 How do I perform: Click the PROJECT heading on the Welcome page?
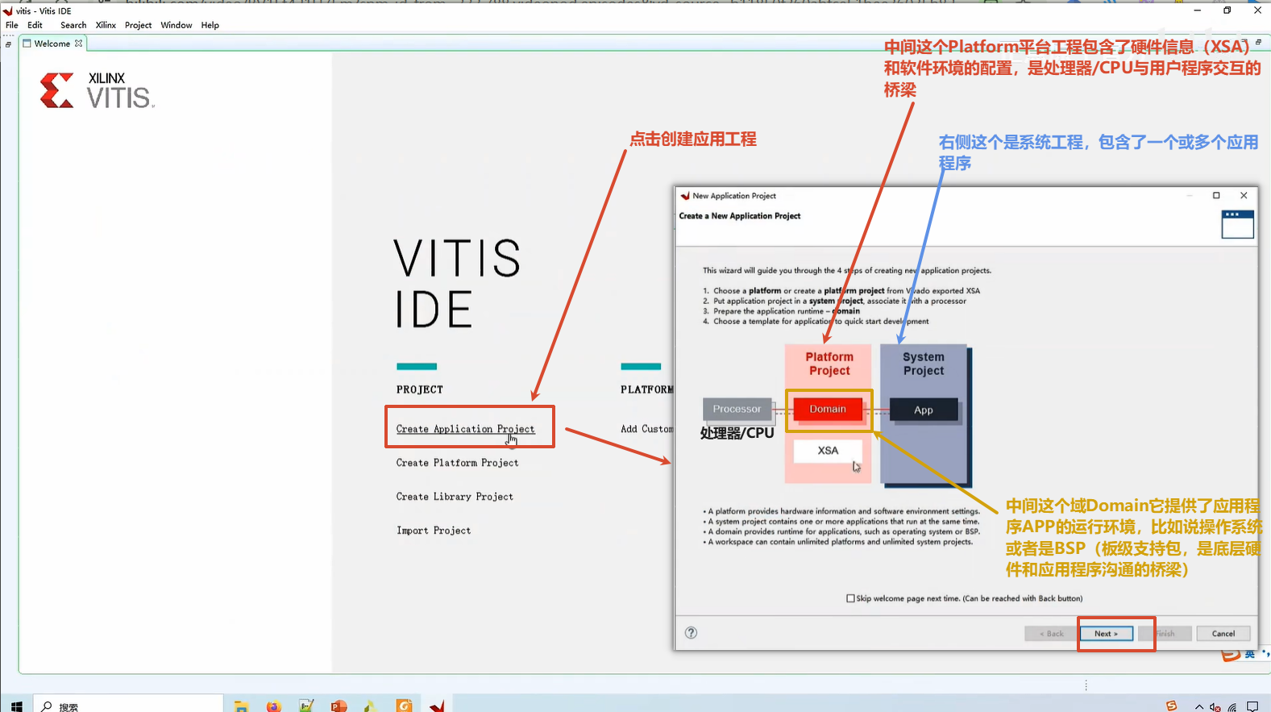tap(420, 389)
